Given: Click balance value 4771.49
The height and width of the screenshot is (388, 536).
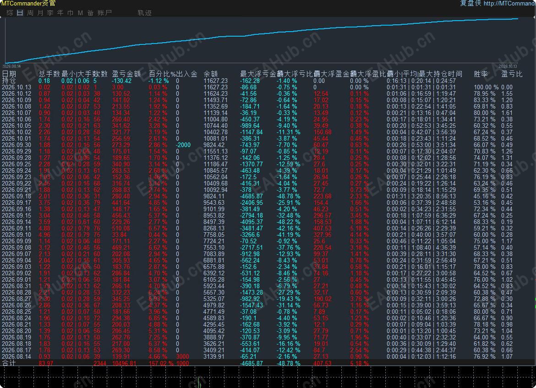Looking at the screenshot, I should tap(214, 312).
